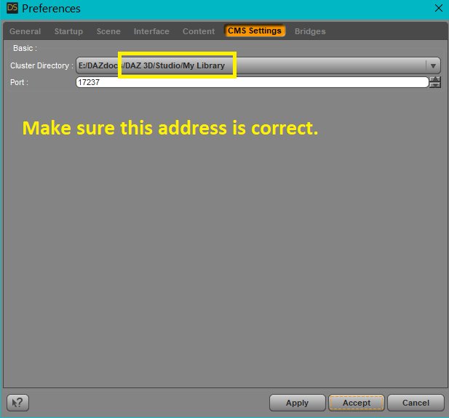The image size is (449, 418).
Task: Click the Port label
Action: [x=19, y=82]
